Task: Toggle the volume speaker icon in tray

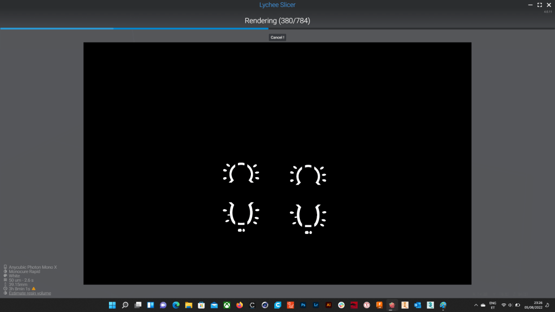Action: 511,305
